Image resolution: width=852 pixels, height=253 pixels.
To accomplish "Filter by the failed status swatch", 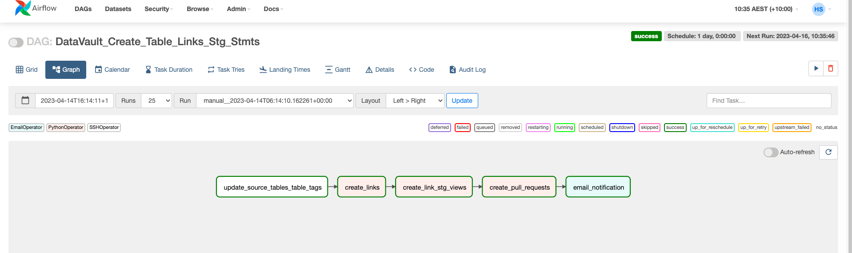I will [x=462, y=128].
